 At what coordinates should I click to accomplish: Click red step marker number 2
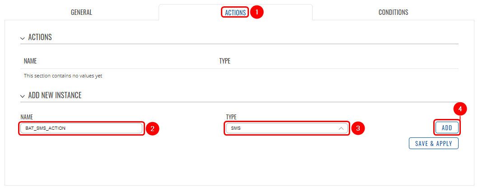click(152, 129)
